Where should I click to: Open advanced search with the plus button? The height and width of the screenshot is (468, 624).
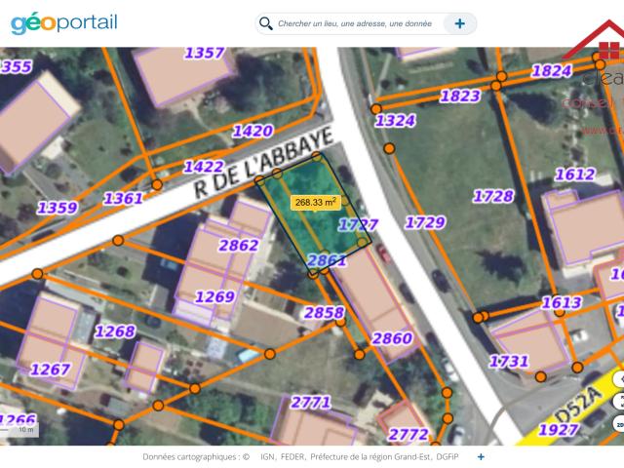pyautogui.click(x=459, y=23)
